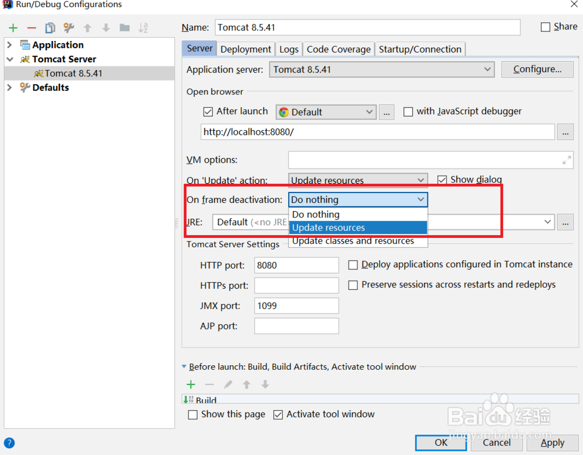Click the Cancel button
Screen dimensions: 583x455
pyautogui.click(x=497, y=442)
